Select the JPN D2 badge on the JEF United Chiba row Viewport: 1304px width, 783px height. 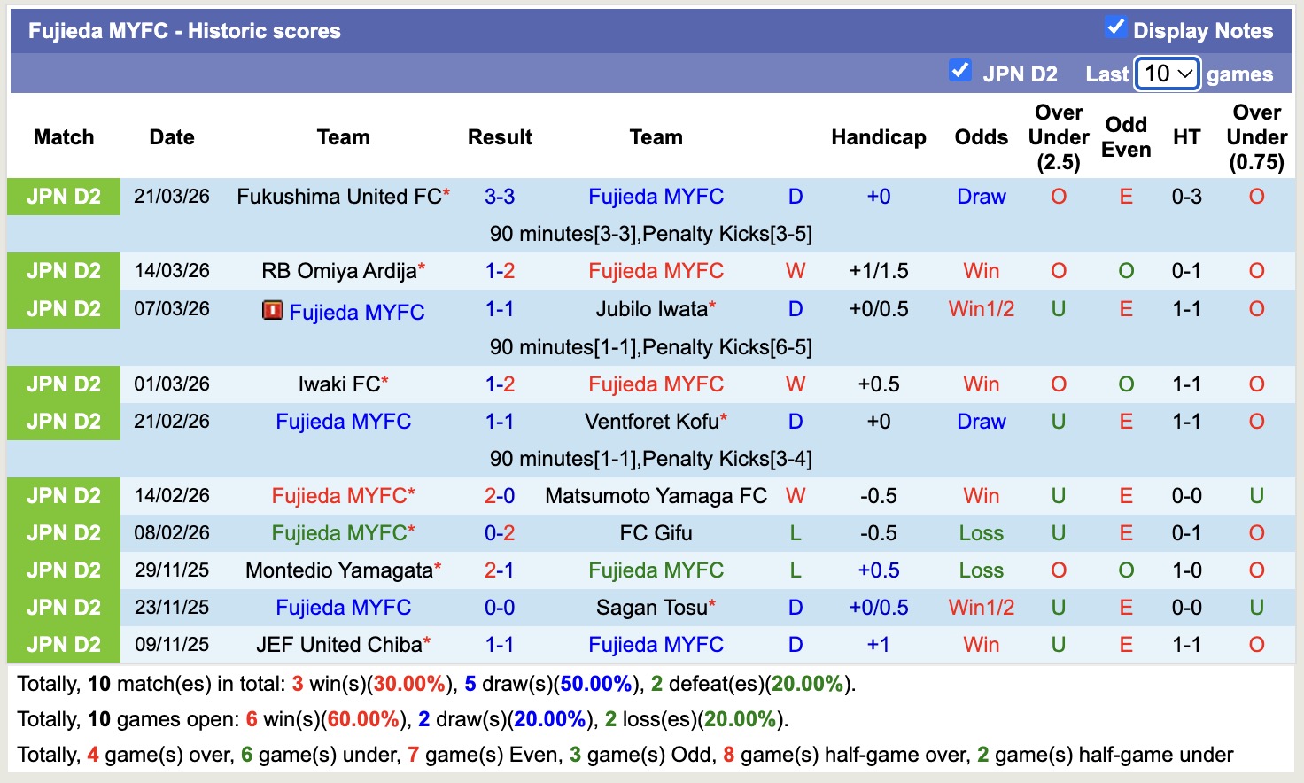[x=63, y=644]
